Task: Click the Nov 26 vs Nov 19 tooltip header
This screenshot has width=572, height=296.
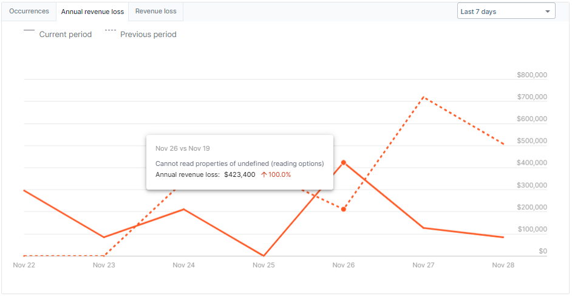Action: (x=183, y=148)
